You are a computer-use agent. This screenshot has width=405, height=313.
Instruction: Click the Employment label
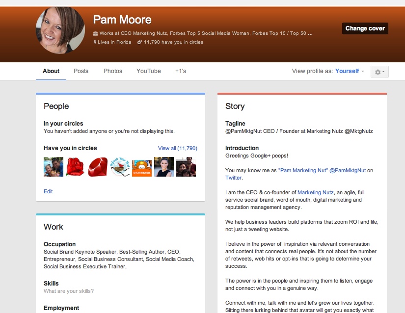(61, 308)
